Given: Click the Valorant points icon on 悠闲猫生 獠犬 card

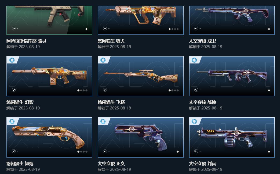Looking at the screenshot, I should click(x=105, y=29).
